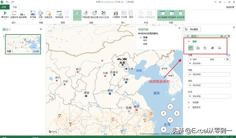Click the Add Layer (添加图层) button
The image size is (236, 138).
192,29
